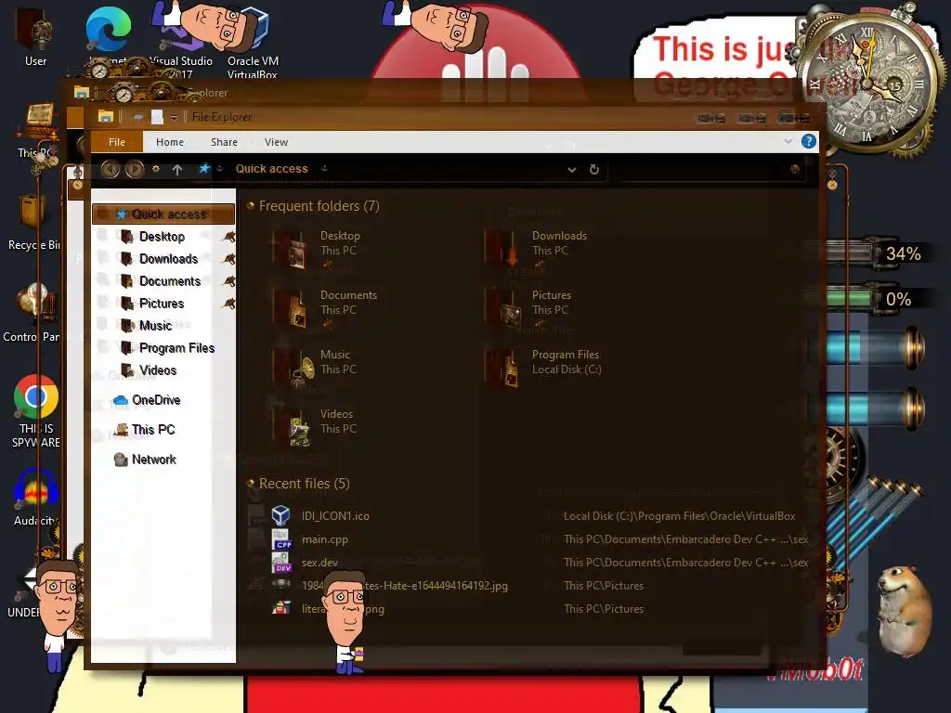Collapse the Recent files (5) group

tap(249, 483)
